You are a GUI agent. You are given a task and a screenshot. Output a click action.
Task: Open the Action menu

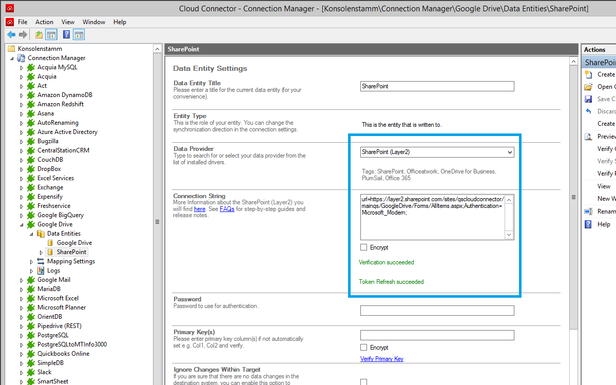pos(44,22)
